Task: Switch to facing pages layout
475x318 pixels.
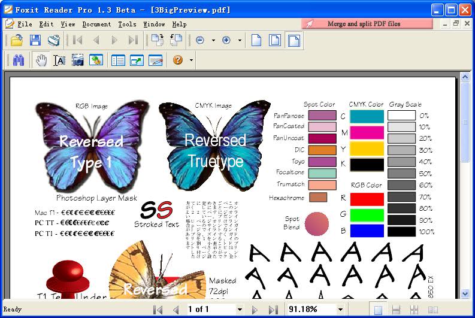Action: [x=433, y=310]
